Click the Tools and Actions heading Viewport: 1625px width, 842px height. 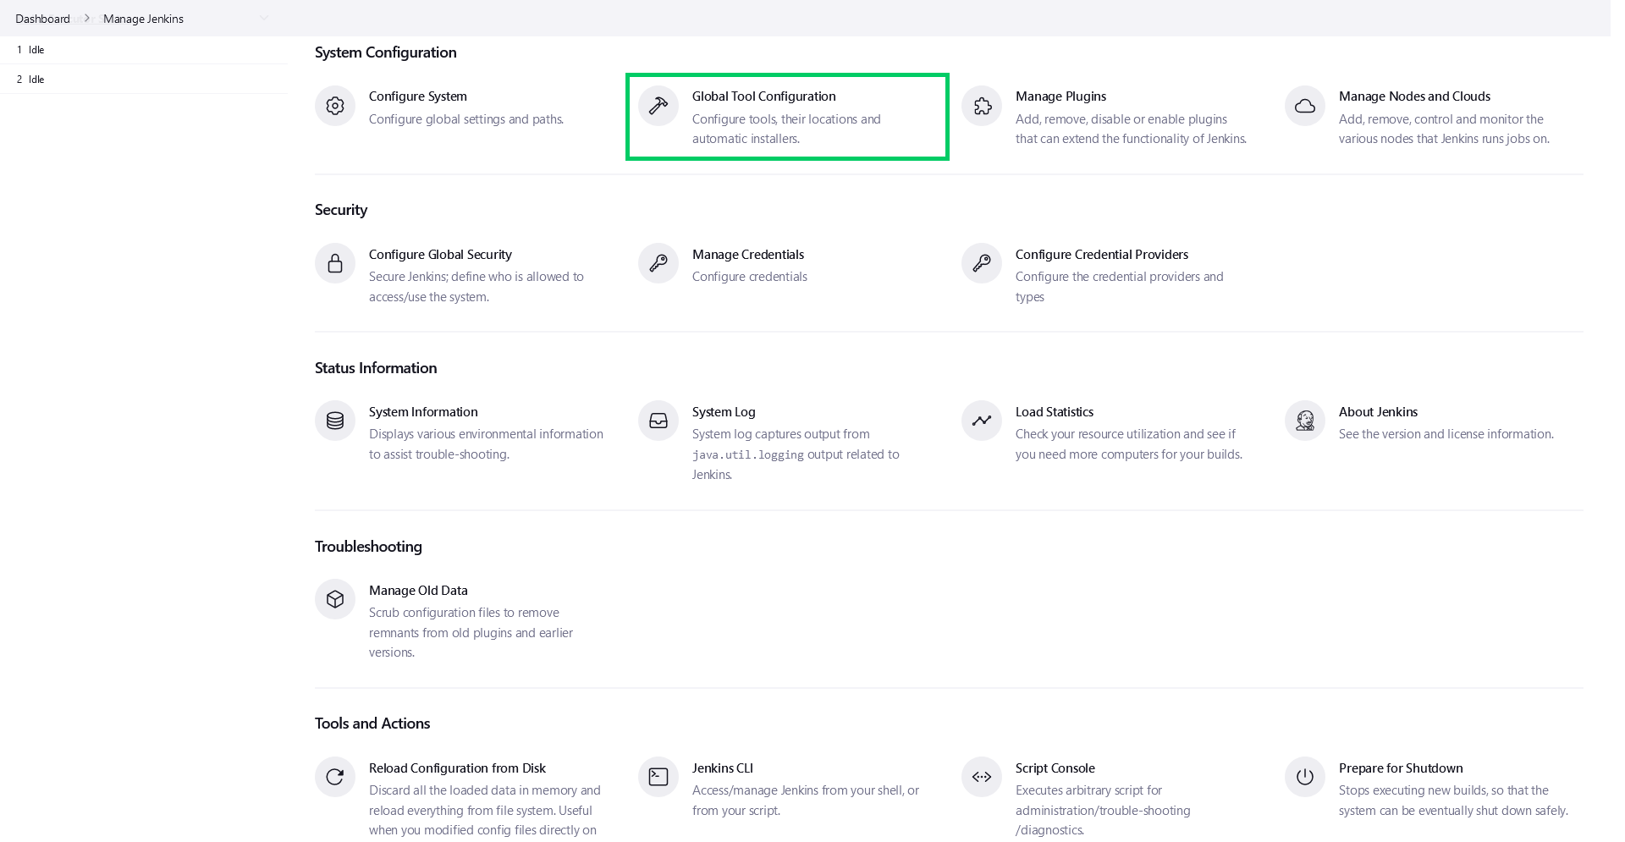[372, 724]
